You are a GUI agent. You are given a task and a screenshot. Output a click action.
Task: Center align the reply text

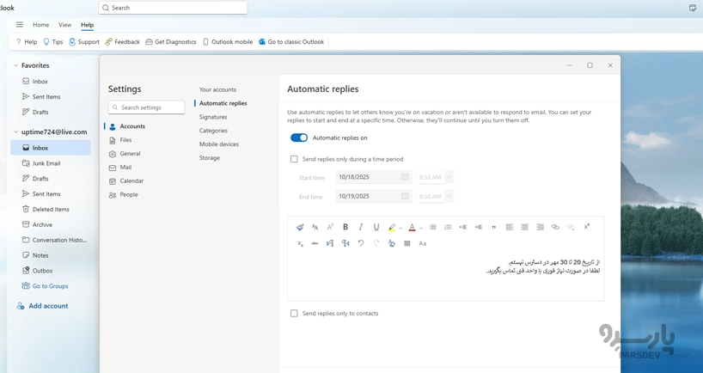[x=525, y=227]
